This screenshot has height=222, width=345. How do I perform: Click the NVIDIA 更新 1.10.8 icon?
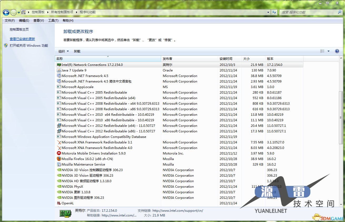coord(59,192)
